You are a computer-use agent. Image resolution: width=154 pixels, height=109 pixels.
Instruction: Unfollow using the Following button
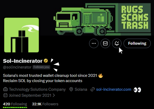pyautogui.click(x=137, y=43)
